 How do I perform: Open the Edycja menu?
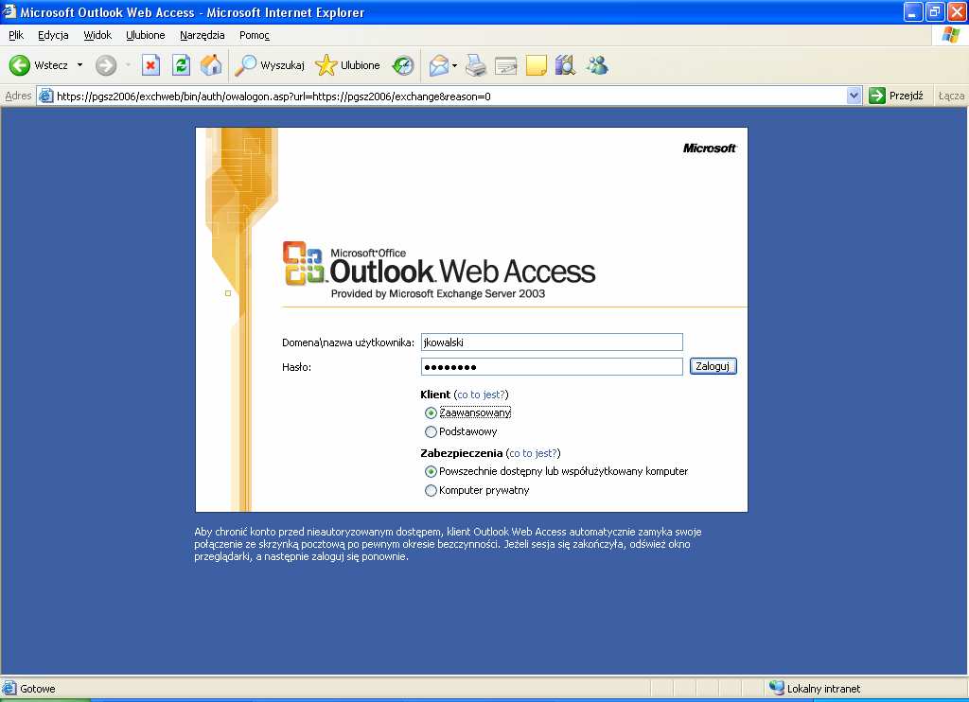(x=53, y=35)
